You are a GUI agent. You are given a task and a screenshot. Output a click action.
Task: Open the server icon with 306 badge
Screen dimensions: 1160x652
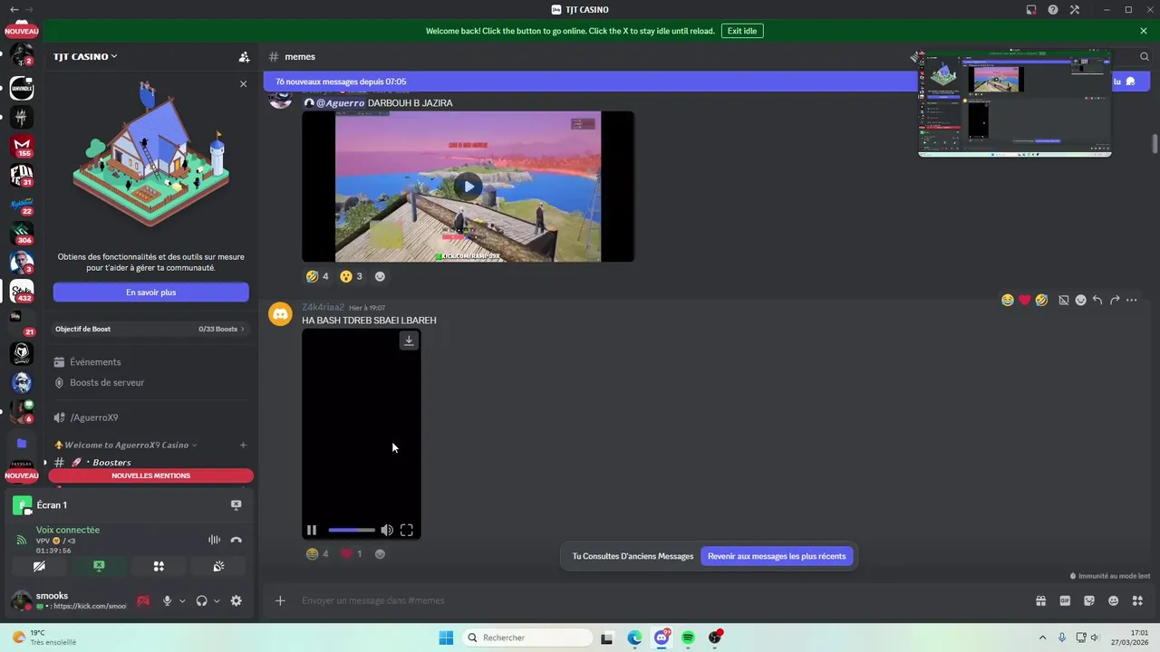pos(22,233)
